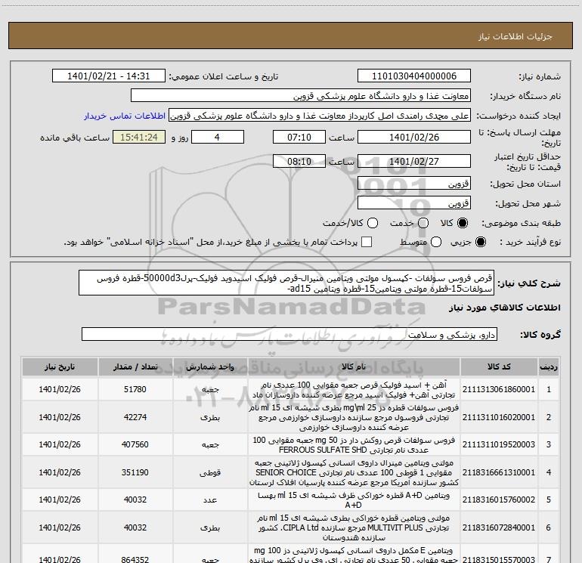
Task: Click quantity 42274 in row 2
Action: [135, 417]
